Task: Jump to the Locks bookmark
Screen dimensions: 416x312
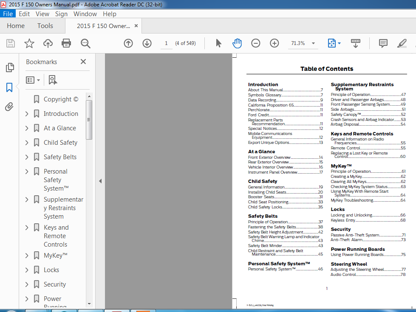Action: point(51,270)
